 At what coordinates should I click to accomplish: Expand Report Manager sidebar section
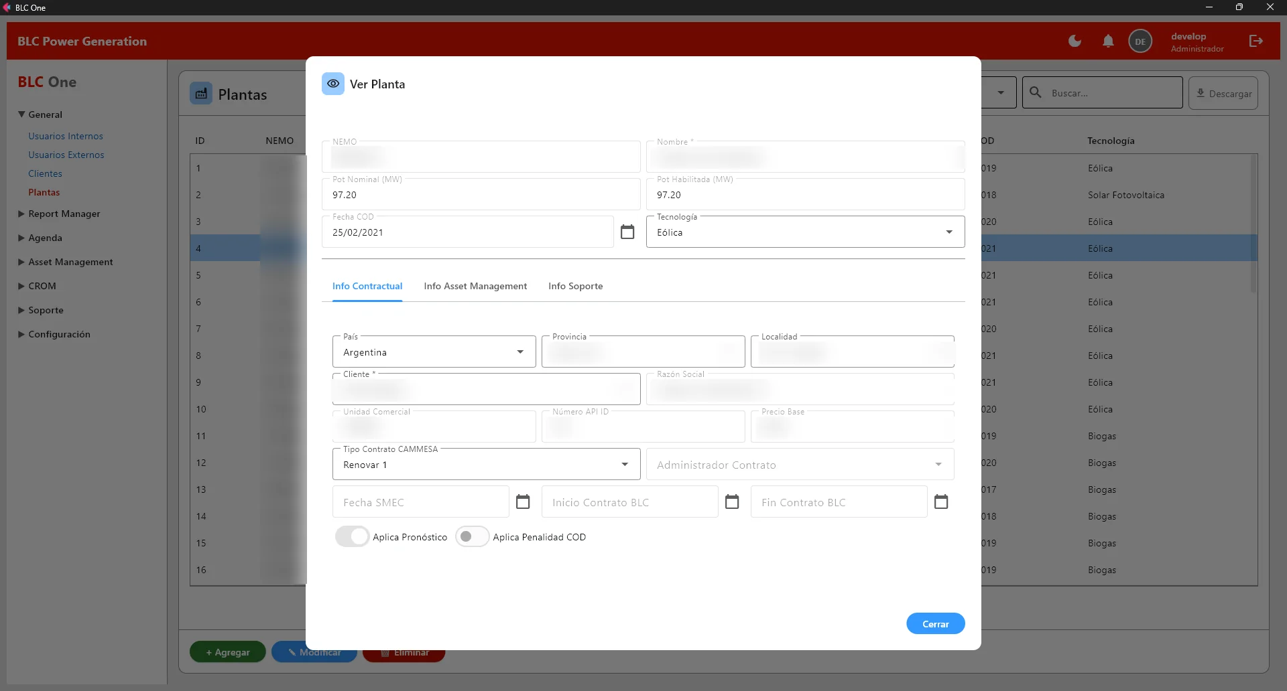point(59,214)
